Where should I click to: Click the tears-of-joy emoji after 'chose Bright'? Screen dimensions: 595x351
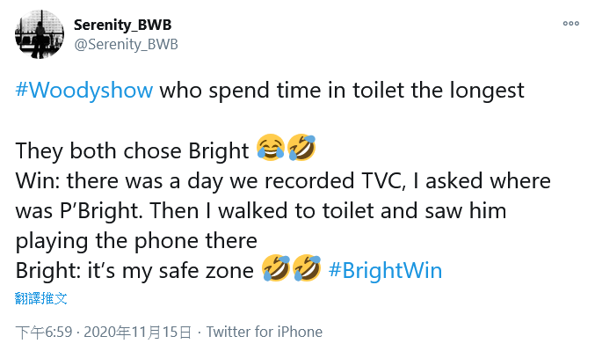271,148
